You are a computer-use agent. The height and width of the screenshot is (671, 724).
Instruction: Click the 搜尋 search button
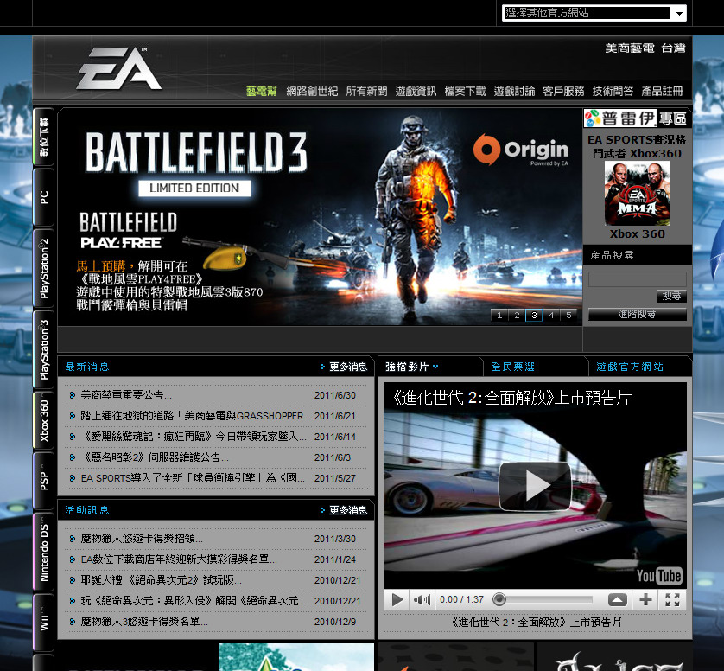point(671,296)
